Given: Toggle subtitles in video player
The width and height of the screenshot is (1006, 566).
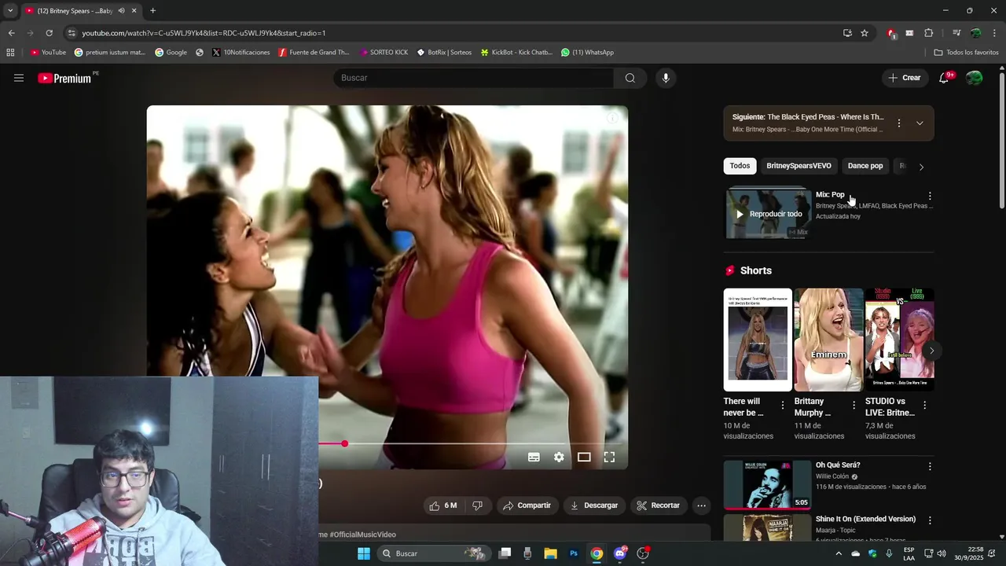Looking at the screenshot, I should [534, 457].
